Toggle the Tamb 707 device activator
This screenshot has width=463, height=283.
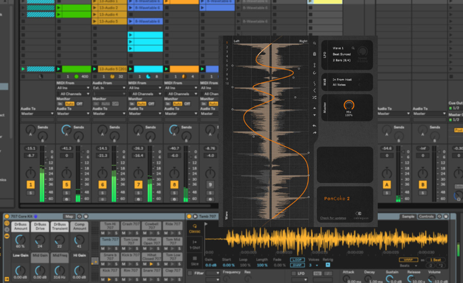click(x=189, y=217)
